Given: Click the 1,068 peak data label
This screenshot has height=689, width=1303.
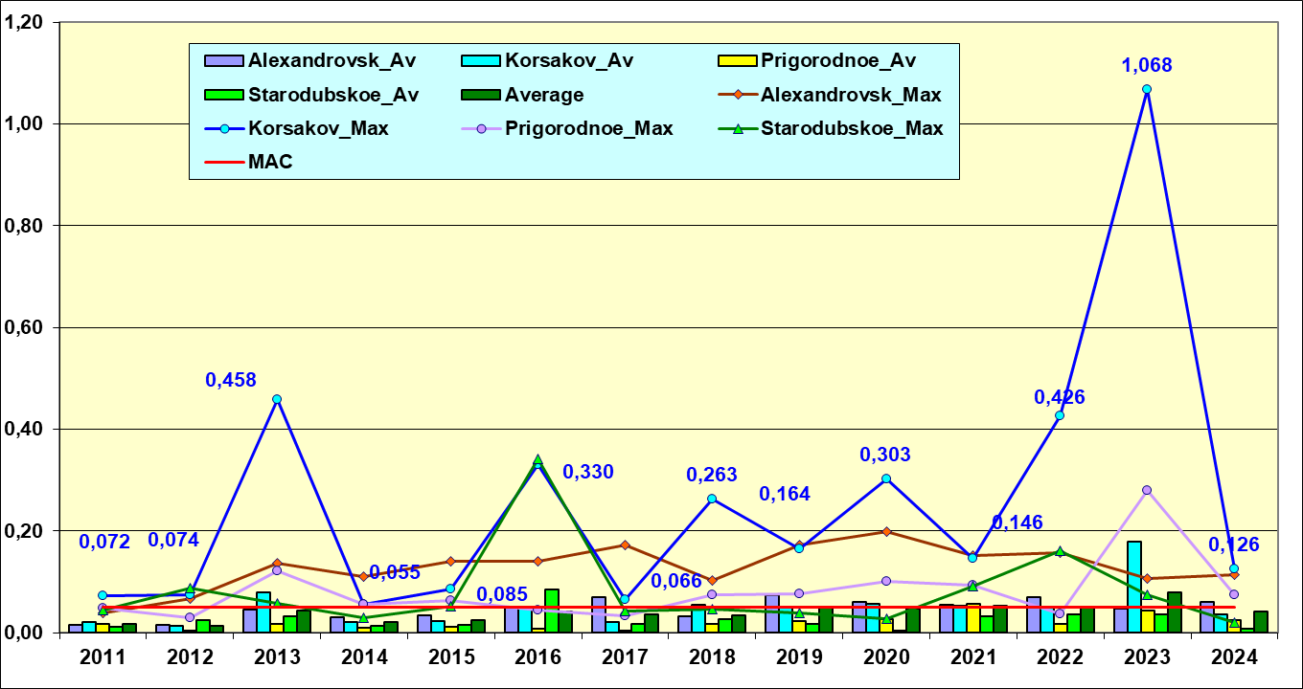Looking at the screenshot, I should coord(1147,65).
